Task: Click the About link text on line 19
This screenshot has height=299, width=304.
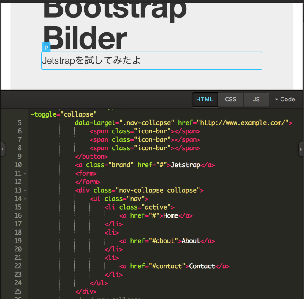Action: pyautogui.click(x=191, y=241)
